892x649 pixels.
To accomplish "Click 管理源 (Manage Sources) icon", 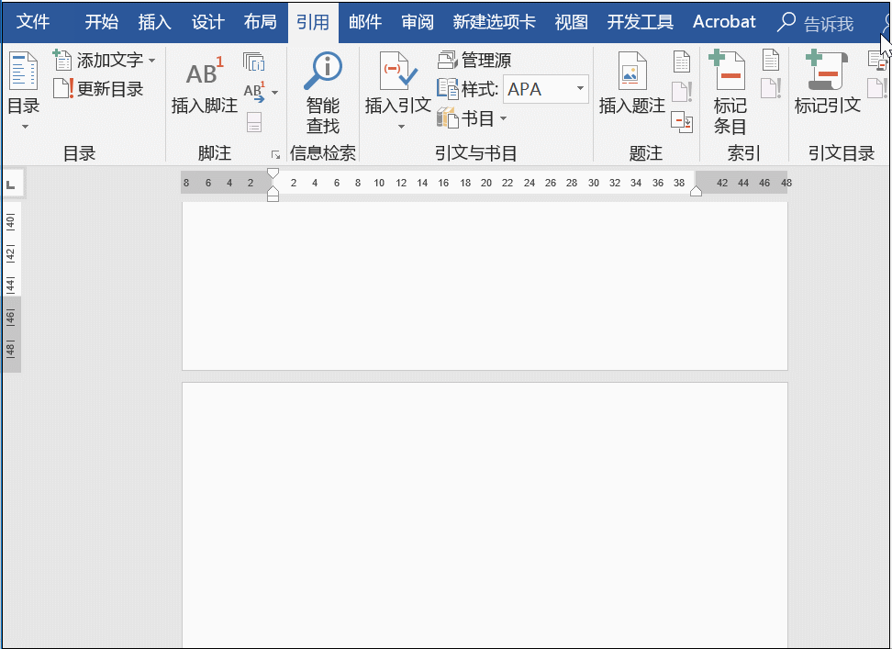I will tap(447, 60).
